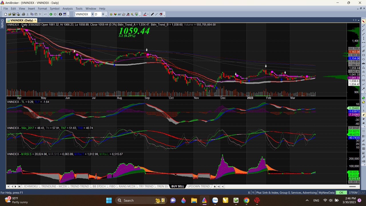Open the color picker pencil tool
This screenshot has height=206, width=366.
coord(145,14)
